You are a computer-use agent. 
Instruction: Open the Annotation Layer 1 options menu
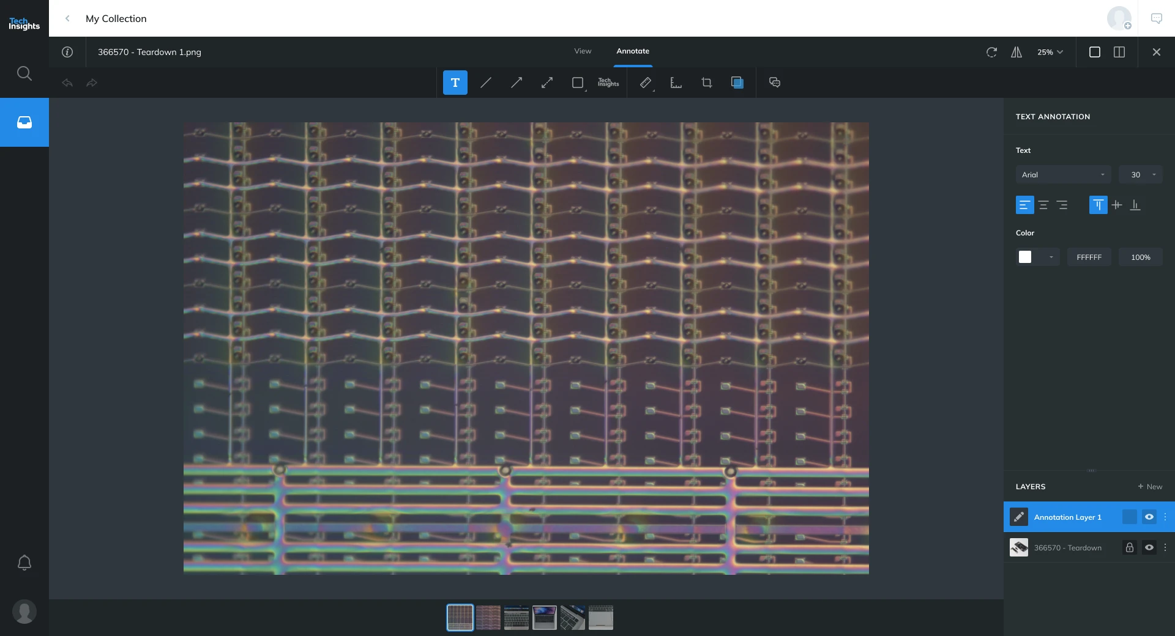(x=1165, y=517)
